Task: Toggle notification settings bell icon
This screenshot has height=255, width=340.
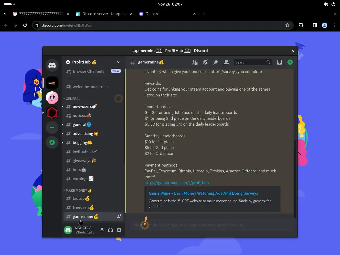Action: 205,62
